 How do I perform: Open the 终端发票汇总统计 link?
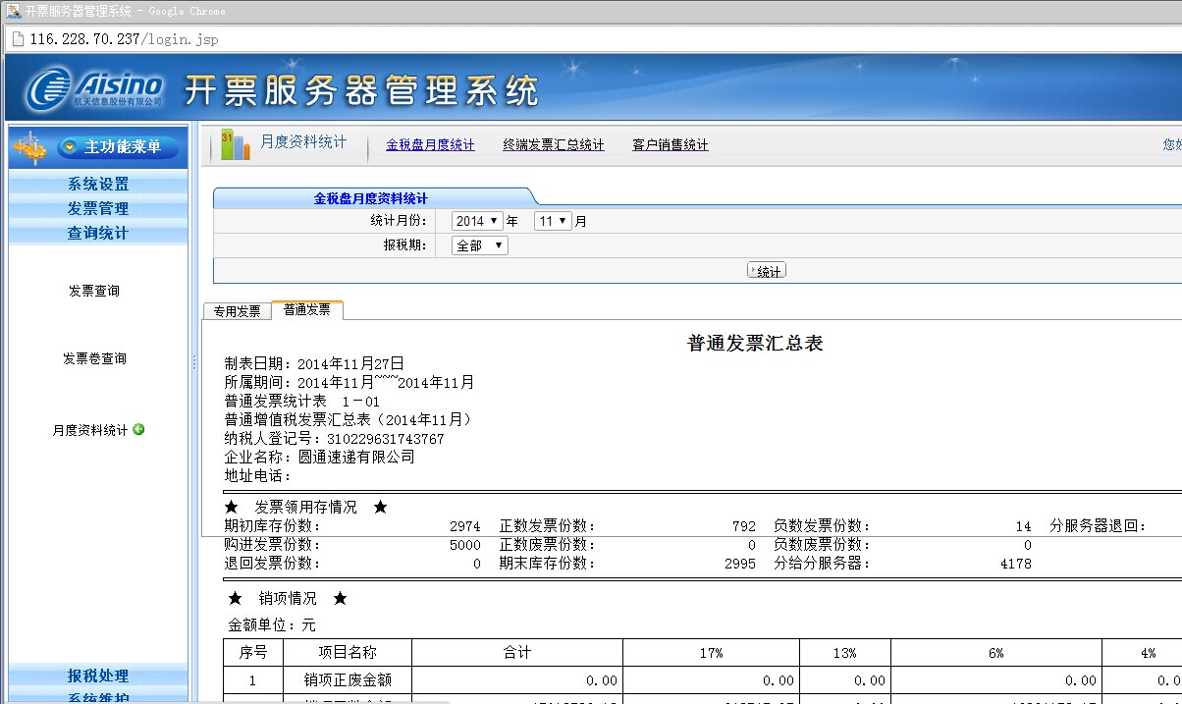click(x=554, y=145)
